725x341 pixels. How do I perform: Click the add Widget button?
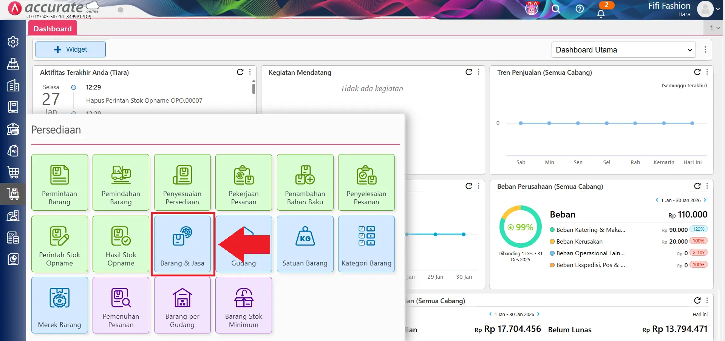pyautogui.click(x=71, y=49)
